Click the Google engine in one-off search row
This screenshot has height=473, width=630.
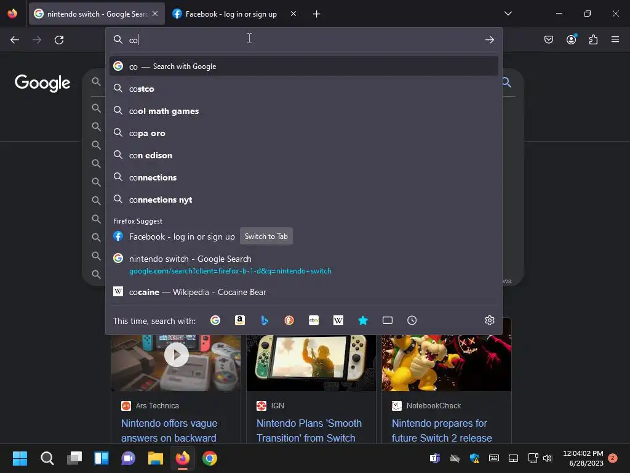[215, 320]
